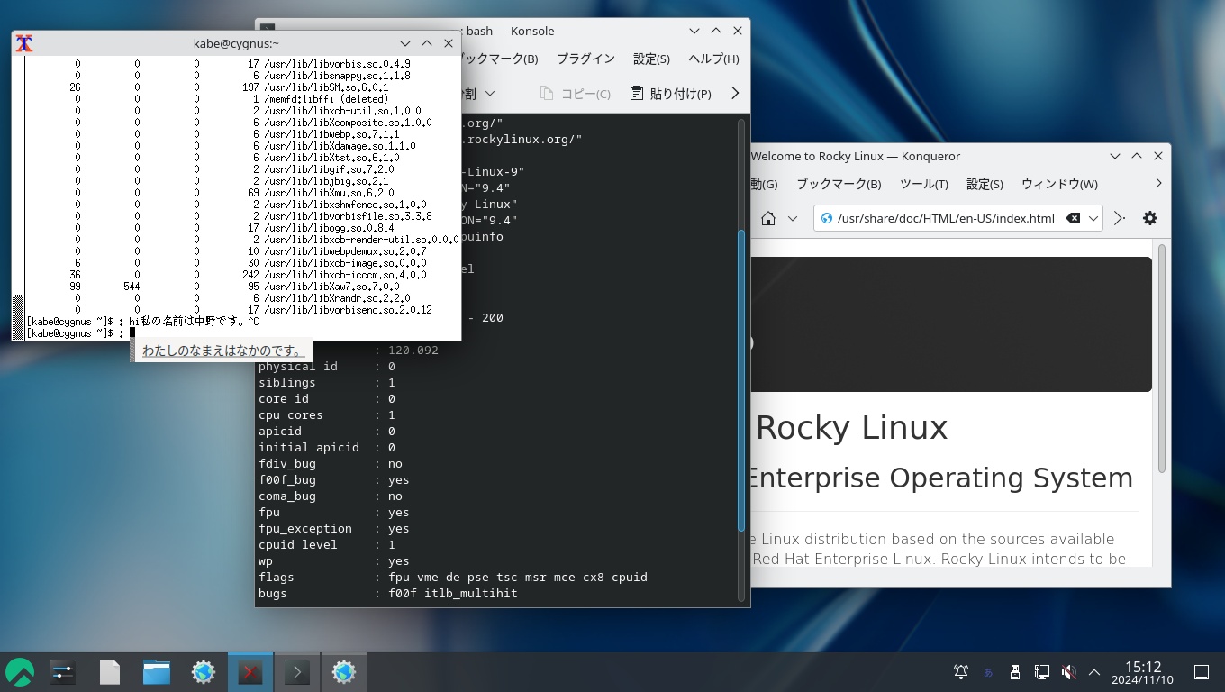1225x692 pixels.
Task: Click the /usr/lib/libSM.so.6.0.1 line in xterm
Action: pos(326,87)
